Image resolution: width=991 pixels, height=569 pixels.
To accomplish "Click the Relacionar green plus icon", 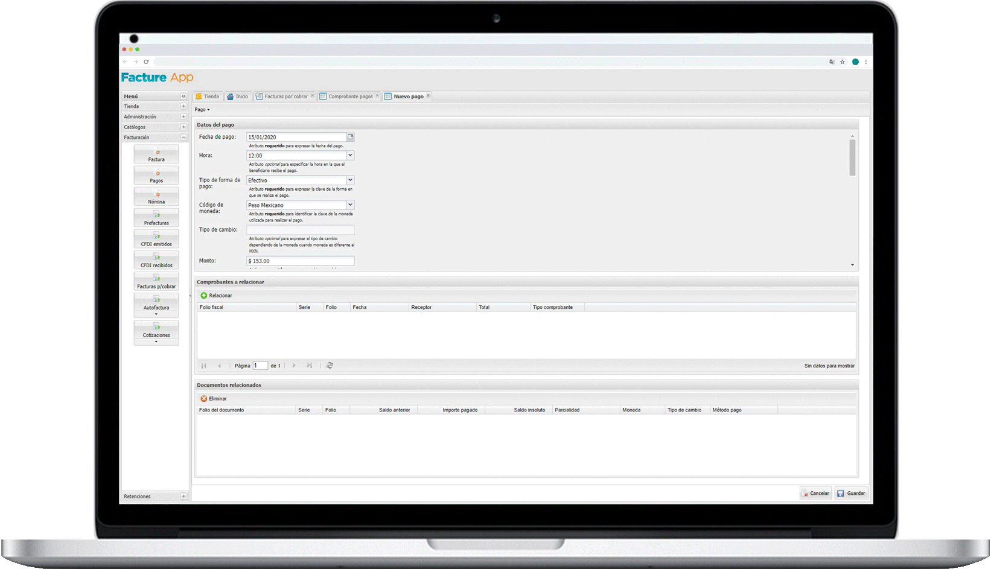I will click(204, 296).
